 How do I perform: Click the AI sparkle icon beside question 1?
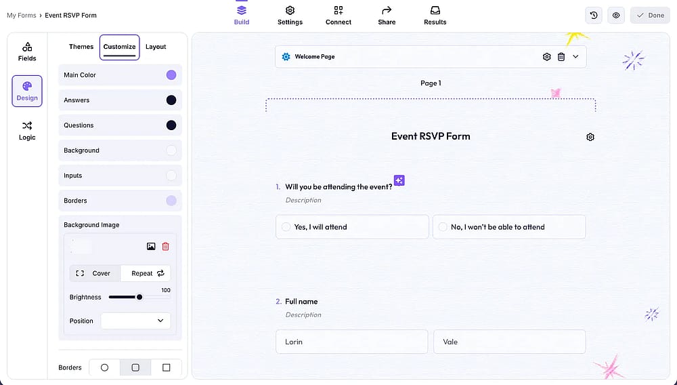pos(399,180)
